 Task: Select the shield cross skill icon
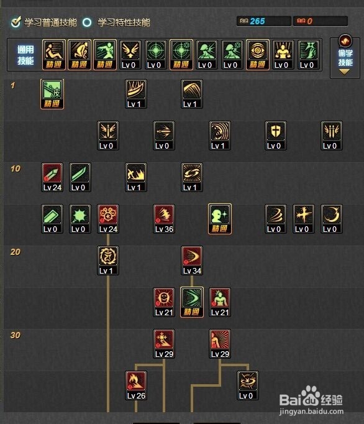click(x=276, y=136)
